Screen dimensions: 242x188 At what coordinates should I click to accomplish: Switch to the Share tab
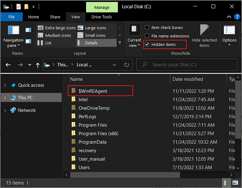click(55, 17)
